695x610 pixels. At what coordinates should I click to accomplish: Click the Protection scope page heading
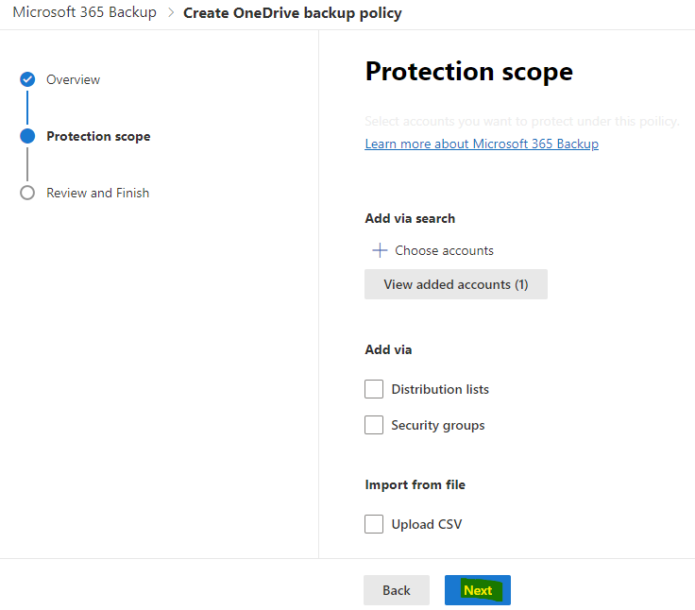click(x=469, y=72)
